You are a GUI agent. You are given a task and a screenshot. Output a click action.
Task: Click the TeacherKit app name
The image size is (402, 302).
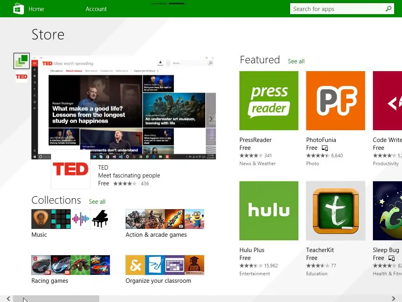(320, 250)
